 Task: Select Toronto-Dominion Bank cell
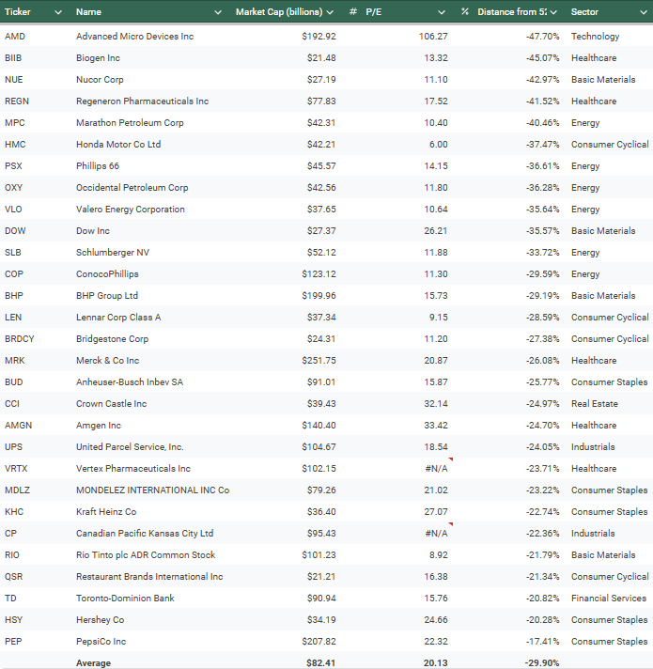125,599
